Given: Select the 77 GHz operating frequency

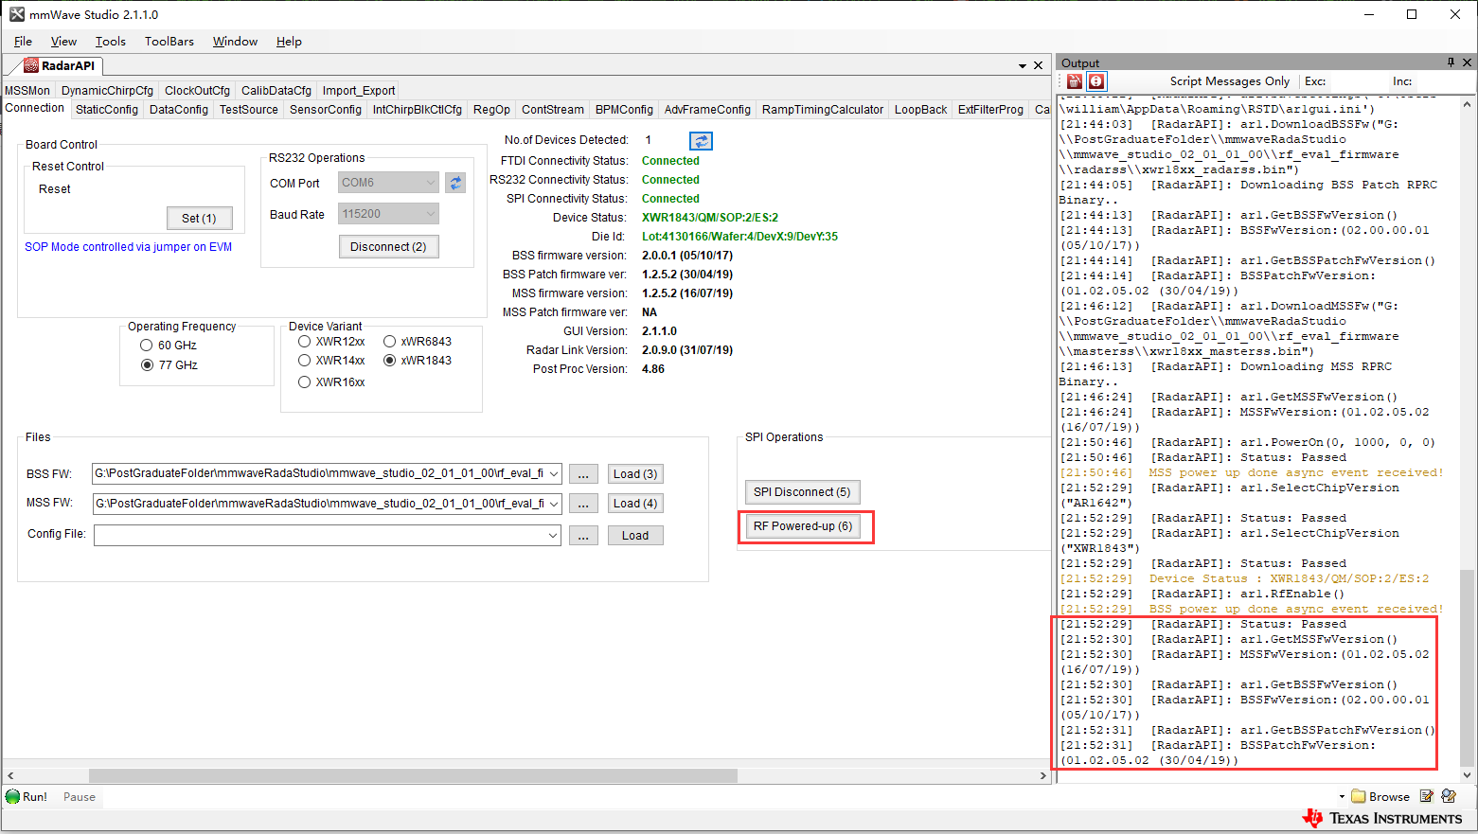Looking at the screenshot, I should 147,365.
